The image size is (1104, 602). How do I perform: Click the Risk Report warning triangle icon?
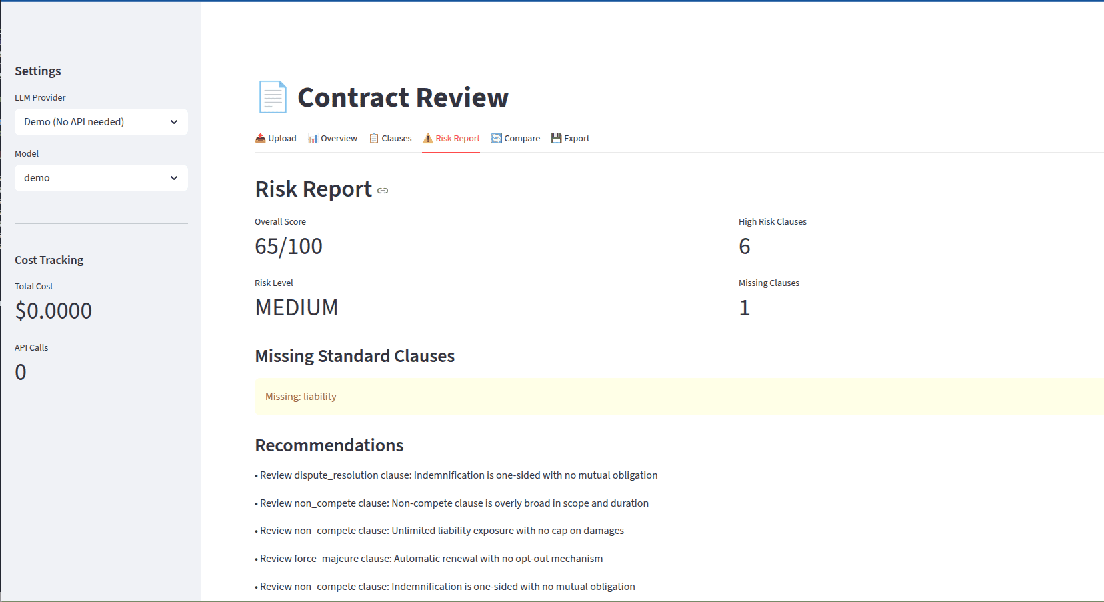tap(427, 138)
